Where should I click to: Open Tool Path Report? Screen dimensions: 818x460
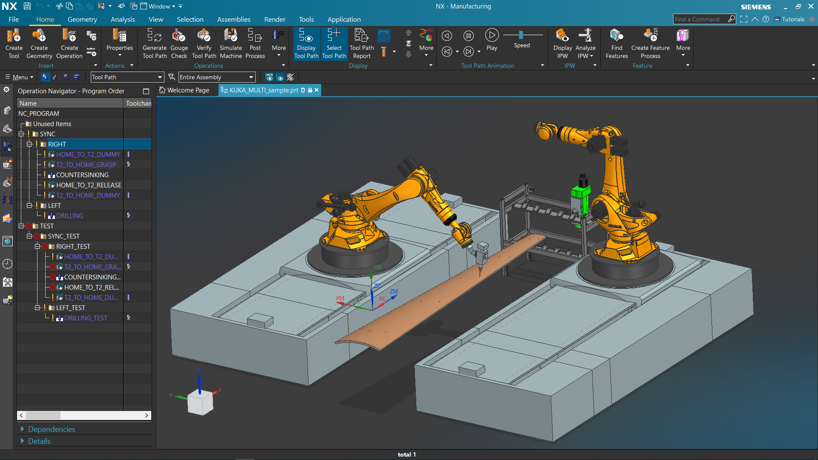[362, 43]
